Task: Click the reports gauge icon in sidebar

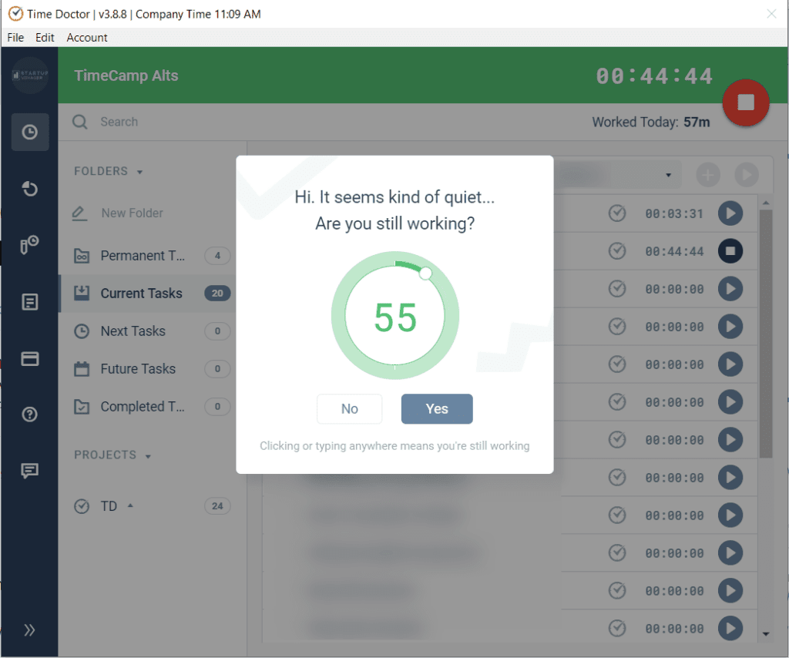Action: pyautogui.click(x=29, y=244)
